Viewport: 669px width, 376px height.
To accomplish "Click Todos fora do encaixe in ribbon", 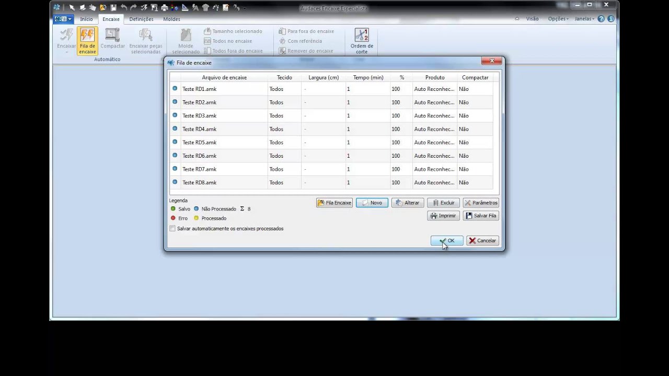I will (233, 51).
